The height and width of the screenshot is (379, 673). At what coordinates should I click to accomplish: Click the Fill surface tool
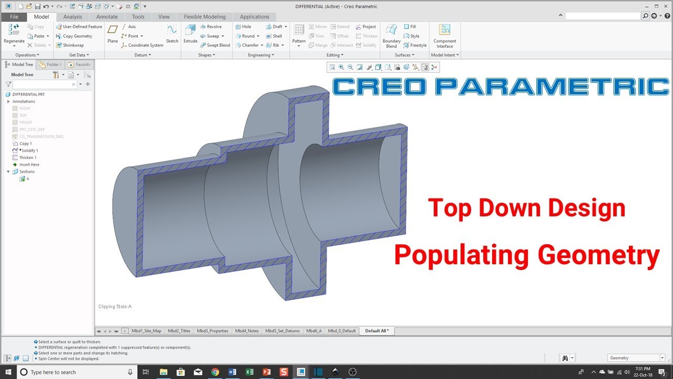(410, 27)
